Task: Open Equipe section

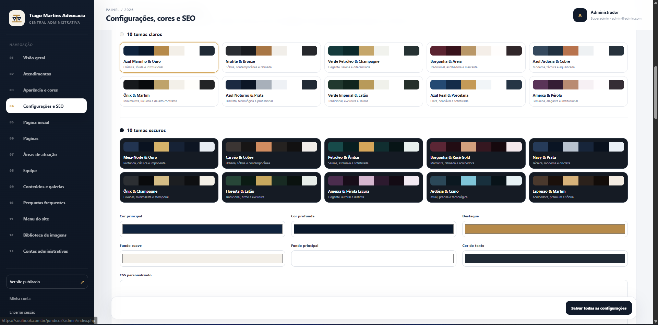Action: coord(46,171)
